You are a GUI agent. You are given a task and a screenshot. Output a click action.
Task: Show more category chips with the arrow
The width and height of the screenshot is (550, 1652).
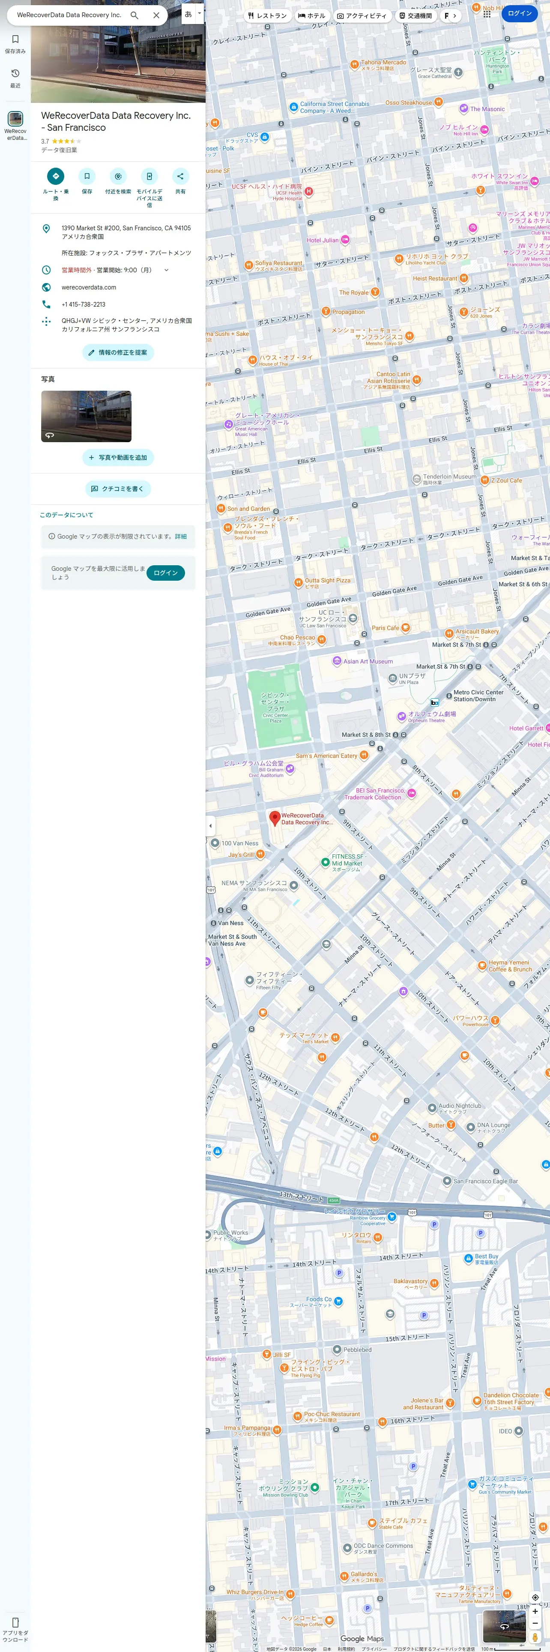pos(454,15)
